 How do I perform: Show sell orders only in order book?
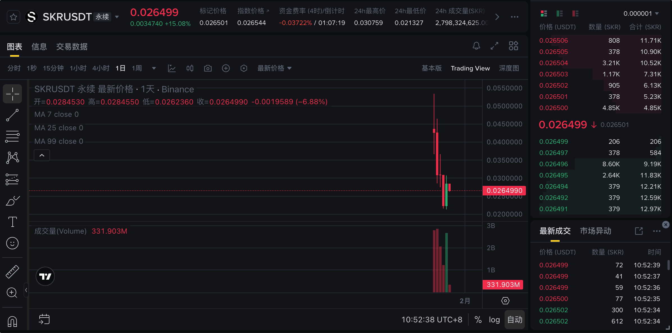click(575, 13)
